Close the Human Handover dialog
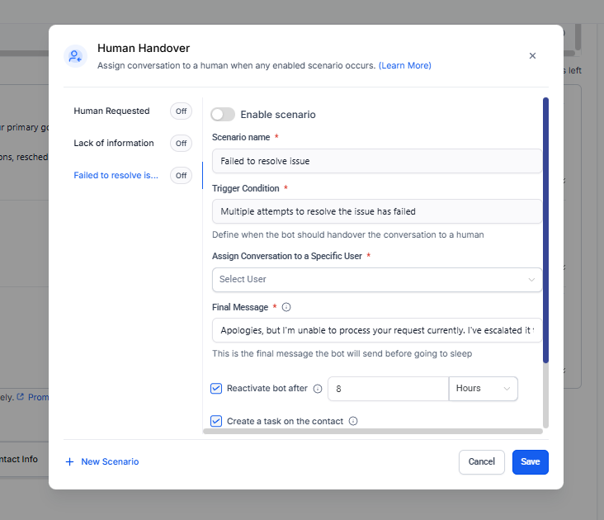Image resolution: width=604 pixels, height=520 pixels. pyautogui.click(x=532, y=56)
